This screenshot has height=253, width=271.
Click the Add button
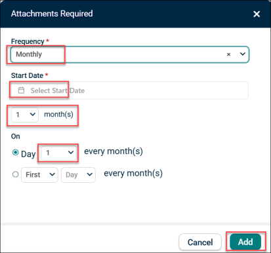[x=245, y=242]
